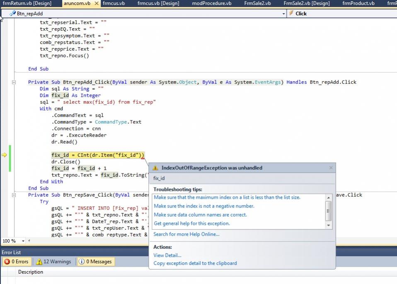This screenshot has height=284, width=397.
Task: Toggle the 0 Messages filter
Action: (x=95, y=262)
